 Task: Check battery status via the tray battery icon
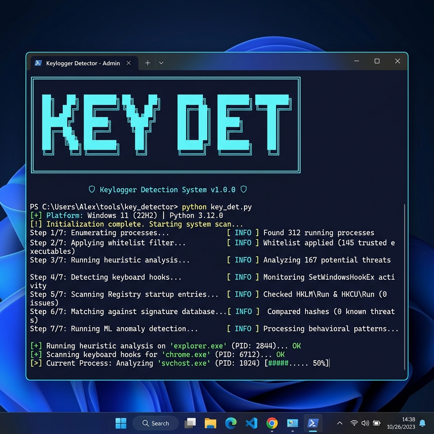coord(377,423)
